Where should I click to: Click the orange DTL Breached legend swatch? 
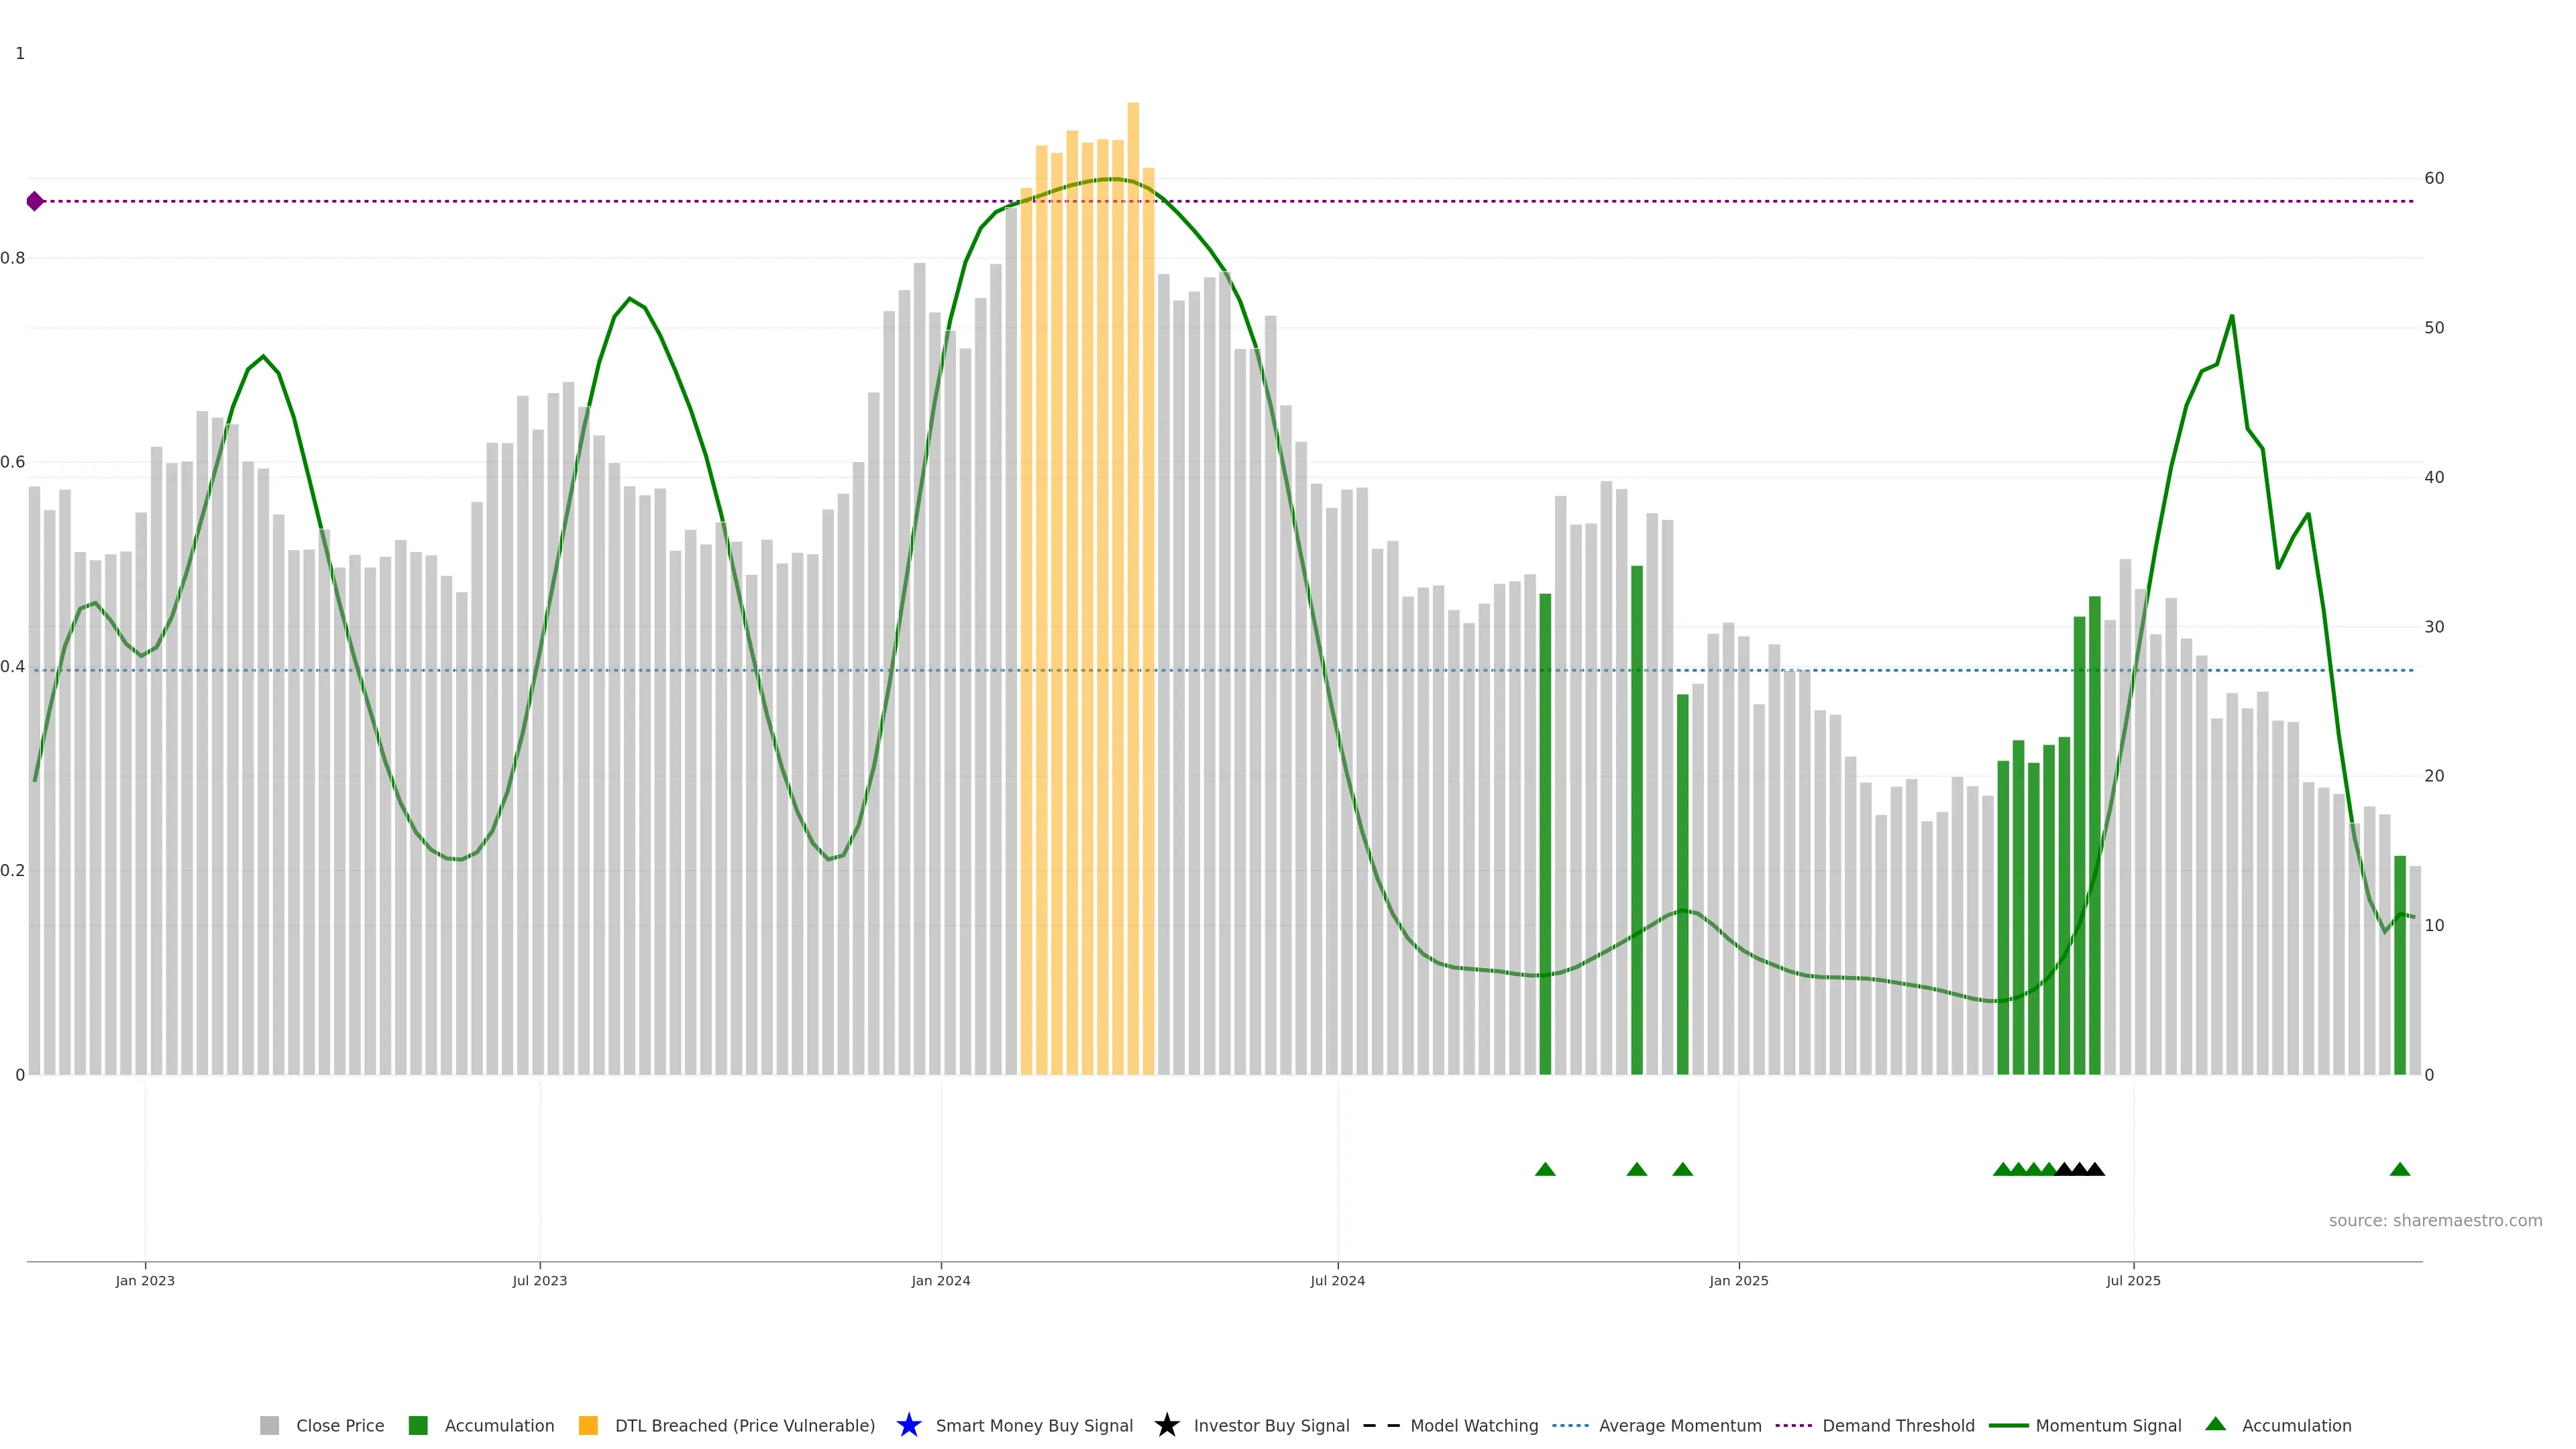pos(588,1425)
